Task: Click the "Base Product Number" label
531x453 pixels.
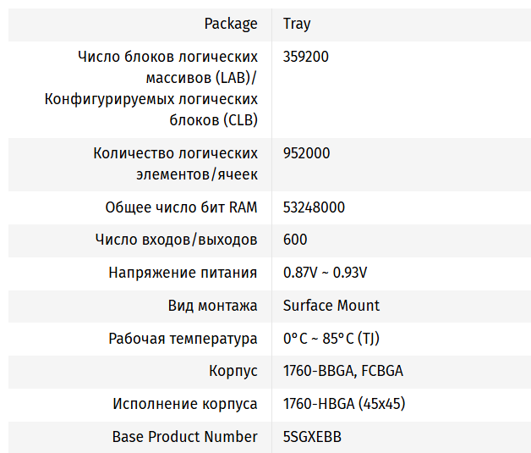Action: pos(184,437)
